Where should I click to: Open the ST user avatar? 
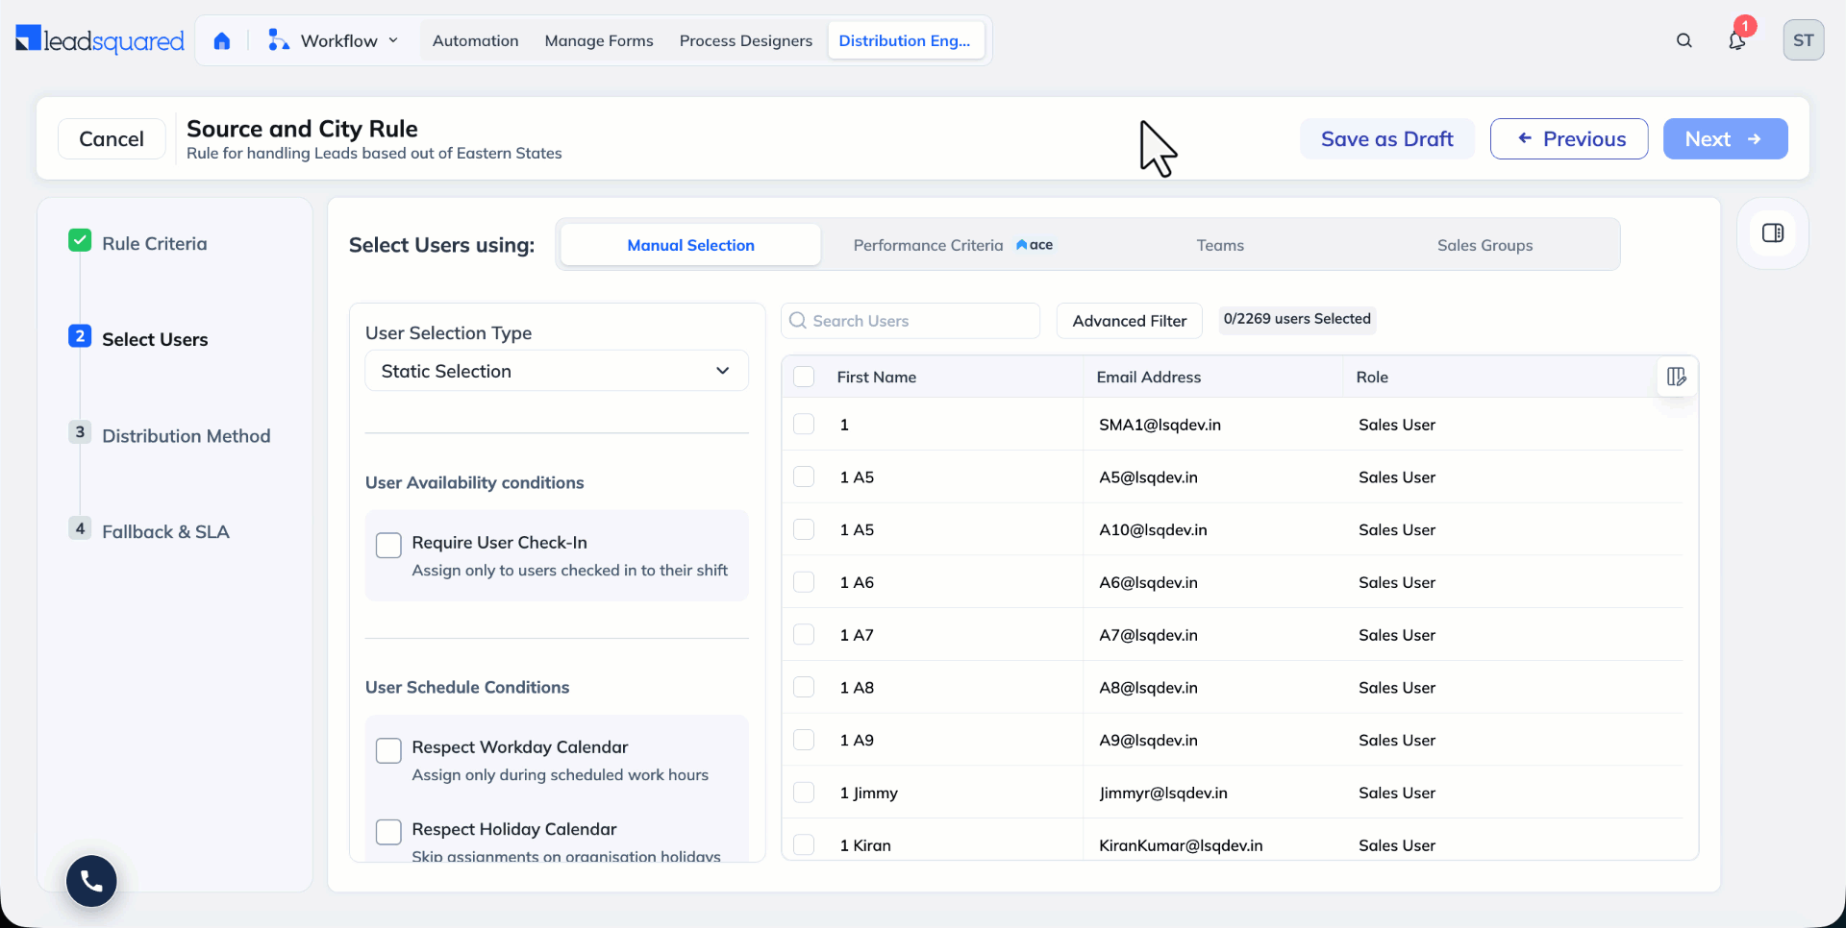click(x=1803, y=40)
